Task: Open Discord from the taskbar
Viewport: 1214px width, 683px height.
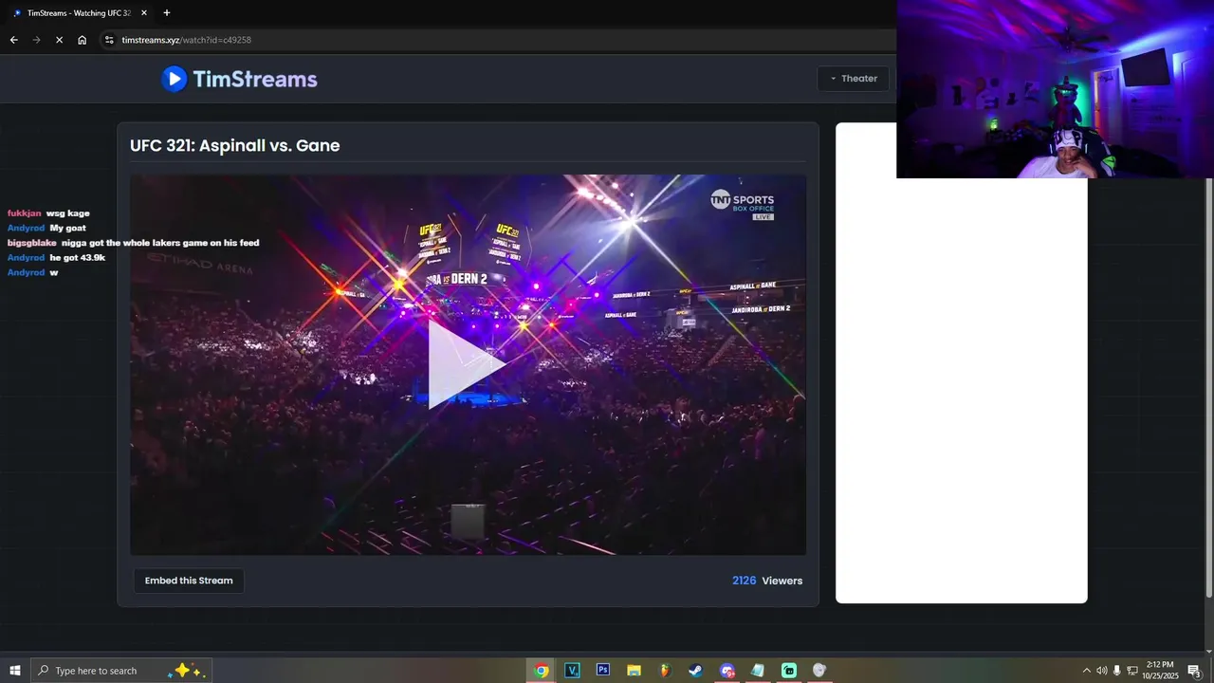Action: click(727, 671)
